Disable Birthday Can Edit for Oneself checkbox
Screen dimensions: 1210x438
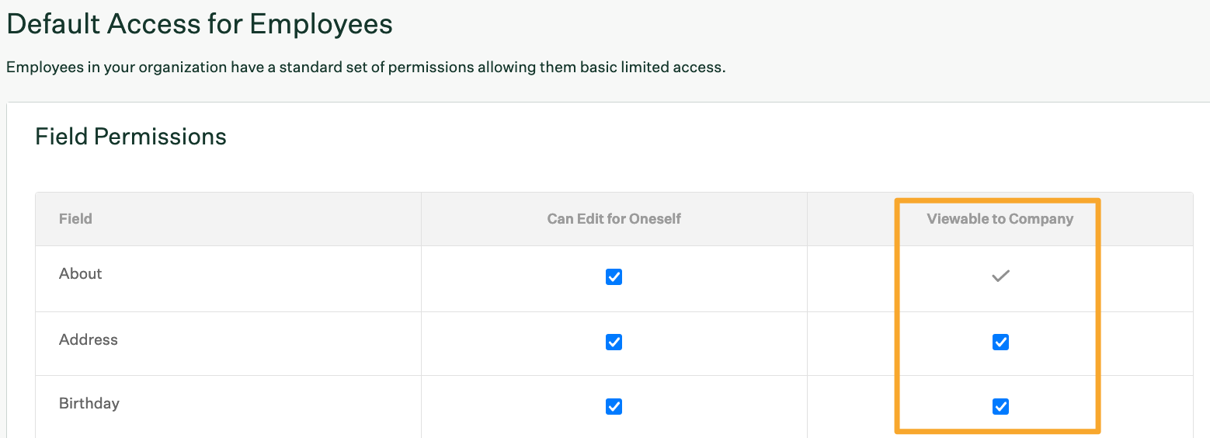click(614, 406)
